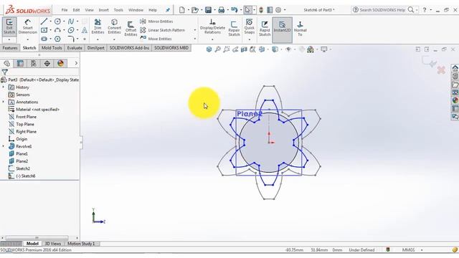Open the Move Entities dropdown arrow
Image resolution: width=459 pixels, height=258 pixels.
pos(195,39)
